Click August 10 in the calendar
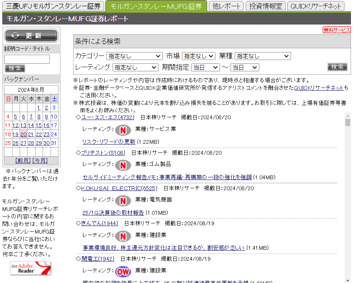This screenshot has width=354, height=283. tap(54, 117)
